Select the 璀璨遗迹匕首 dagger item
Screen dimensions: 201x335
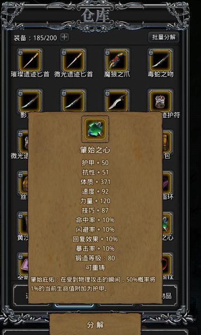(x=30, y=61)
